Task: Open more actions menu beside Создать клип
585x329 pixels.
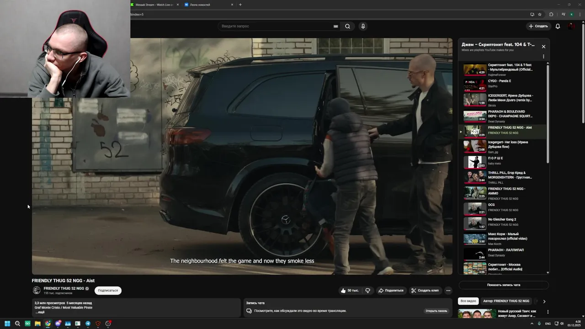Action: (x=448, y=291)
